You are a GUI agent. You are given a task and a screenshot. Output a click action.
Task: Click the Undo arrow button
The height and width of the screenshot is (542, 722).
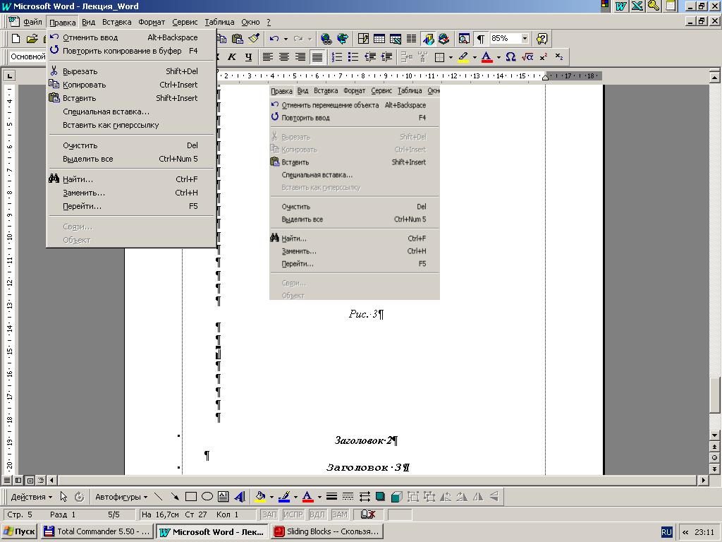[x=274, y=39]
